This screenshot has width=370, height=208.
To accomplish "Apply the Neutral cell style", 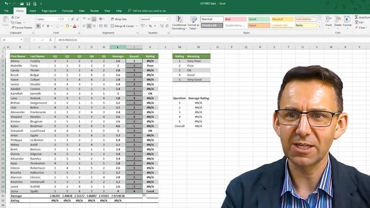I will tap(282, 19).
